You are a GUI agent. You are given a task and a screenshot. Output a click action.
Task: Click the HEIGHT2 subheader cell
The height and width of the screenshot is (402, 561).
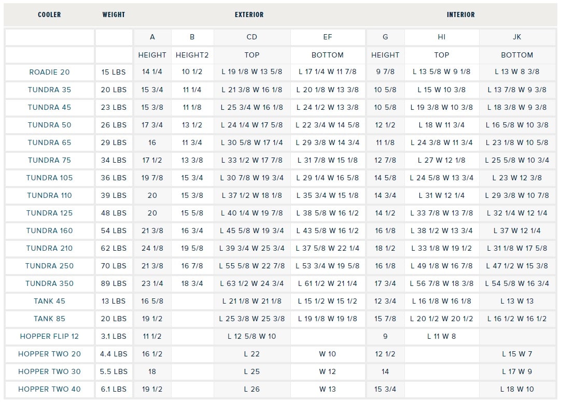pyautogui.click(x=192, y=55)
